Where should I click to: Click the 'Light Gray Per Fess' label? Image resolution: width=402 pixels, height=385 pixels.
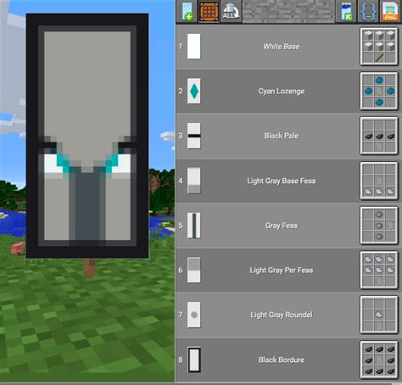pyautogui.click(x=282, y=271)
